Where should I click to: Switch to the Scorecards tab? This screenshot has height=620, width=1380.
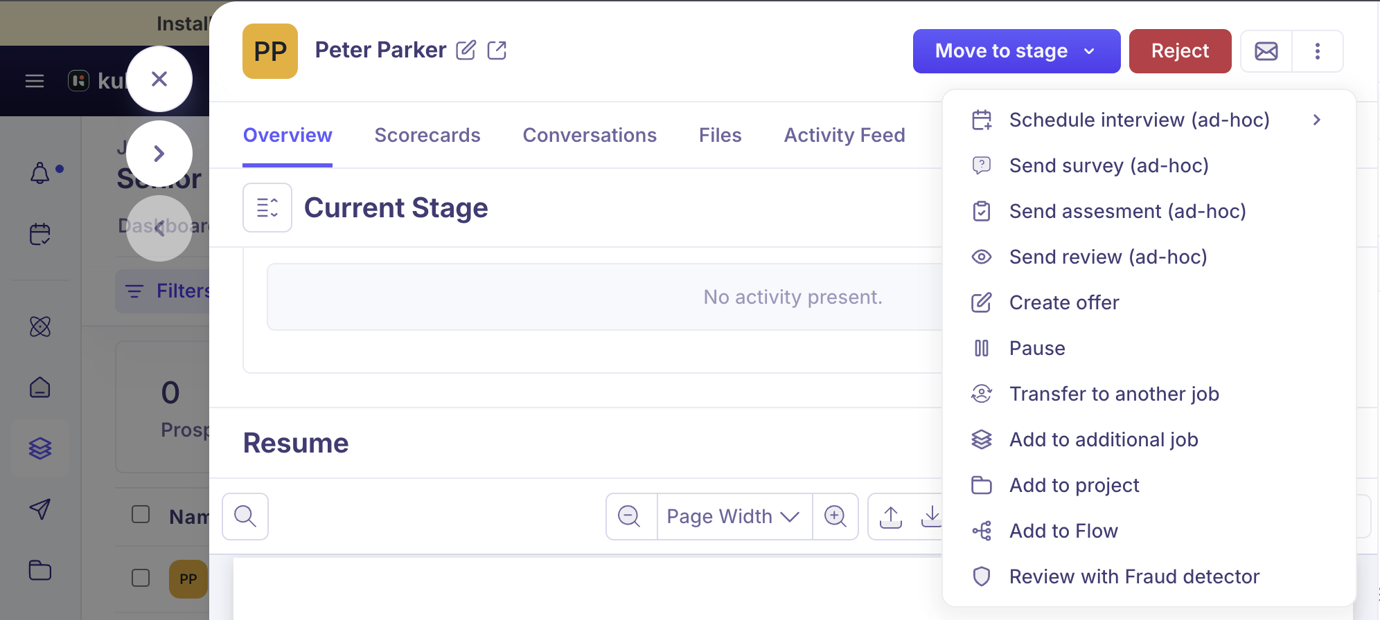click(x=427, y=135)
